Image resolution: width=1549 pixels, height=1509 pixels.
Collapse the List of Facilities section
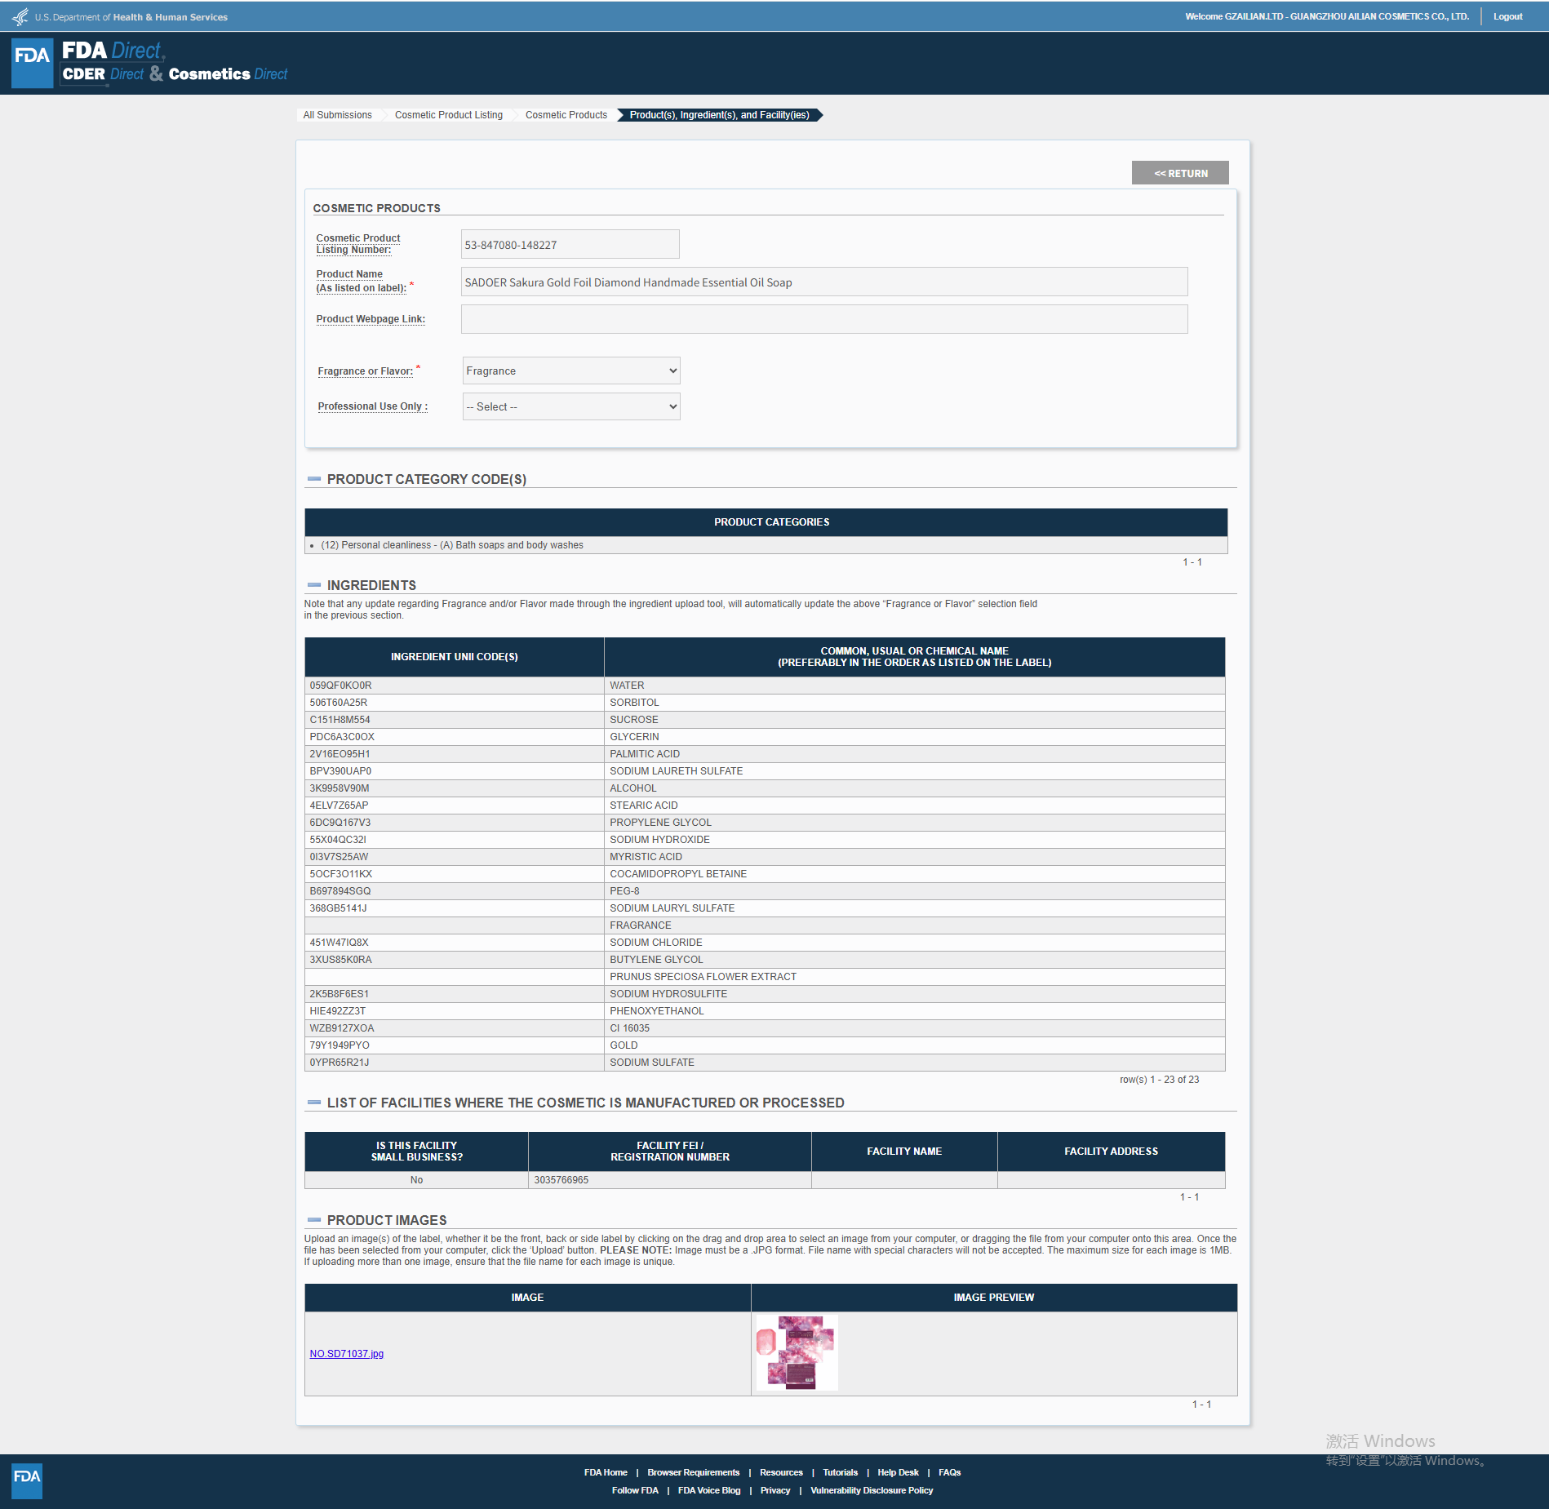coord(314,1103)
